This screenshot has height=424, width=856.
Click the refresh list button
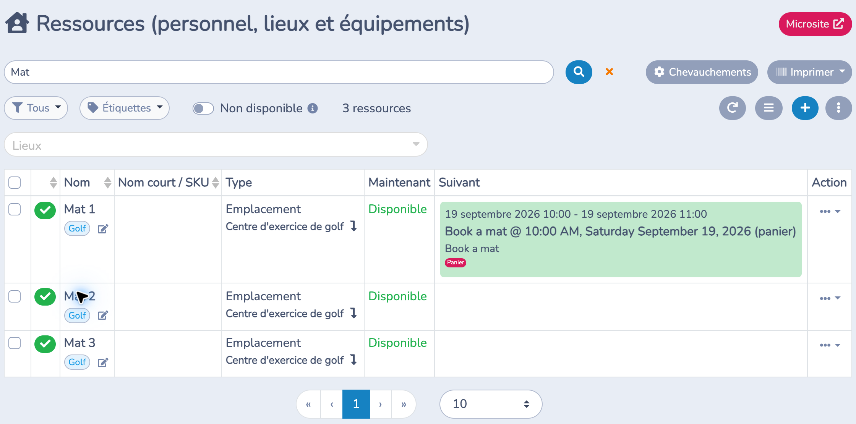[733, 108]
